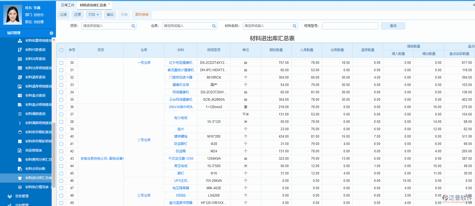This screenshot has width=475, height=206.
Task: Click search icon in 项目 field
Action: point(133,26)
